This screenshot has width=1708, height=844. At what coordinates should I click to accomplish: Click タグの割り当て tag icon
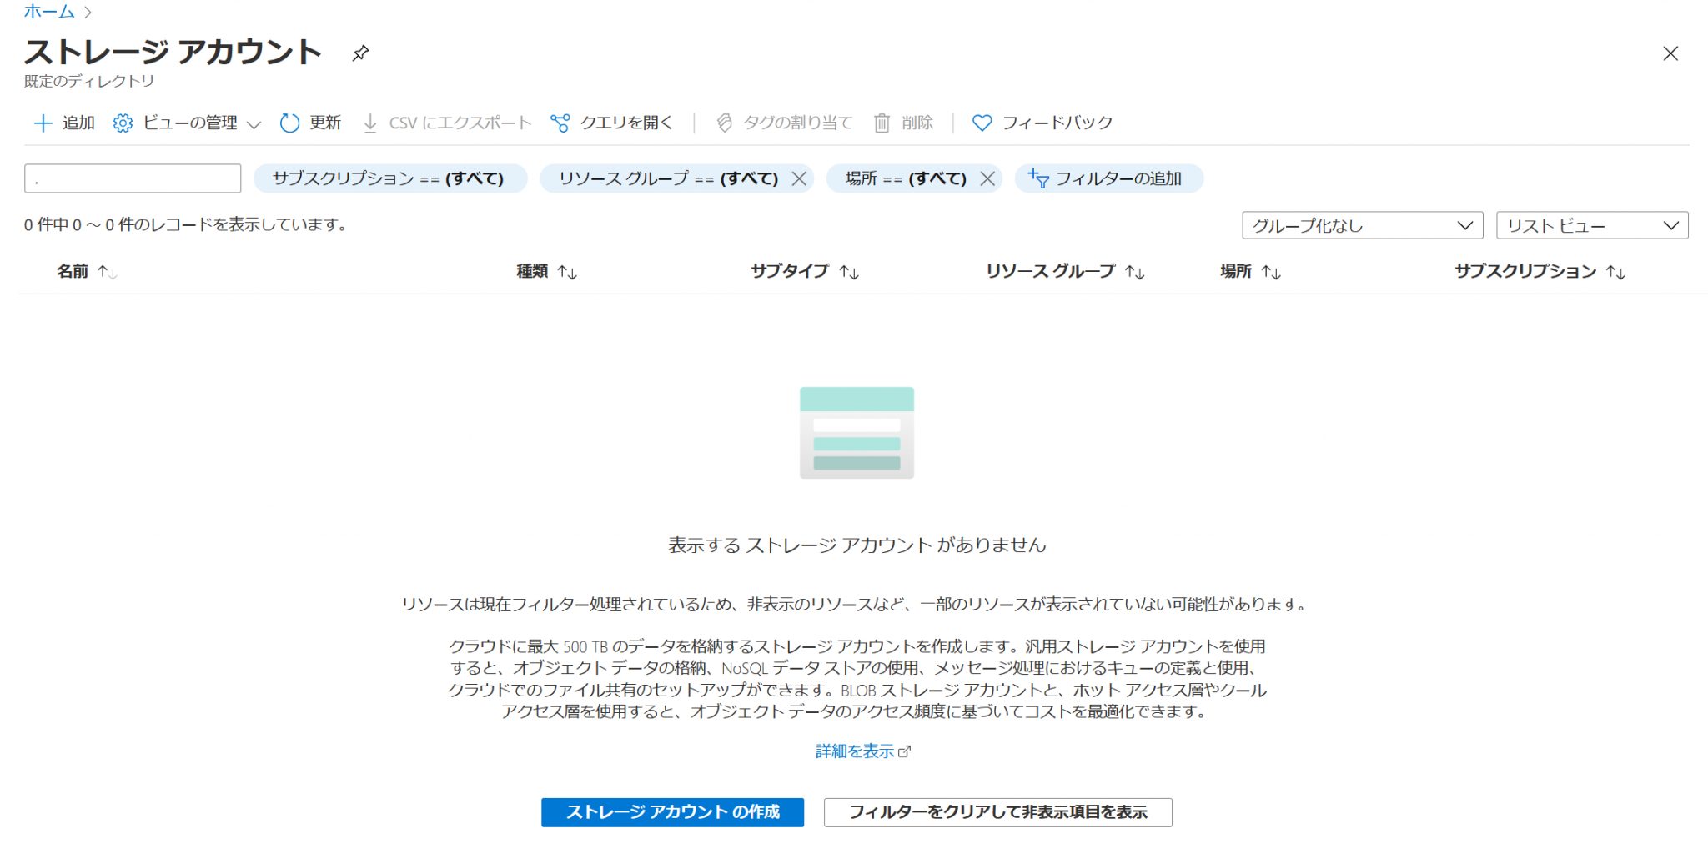pos(725,123)
